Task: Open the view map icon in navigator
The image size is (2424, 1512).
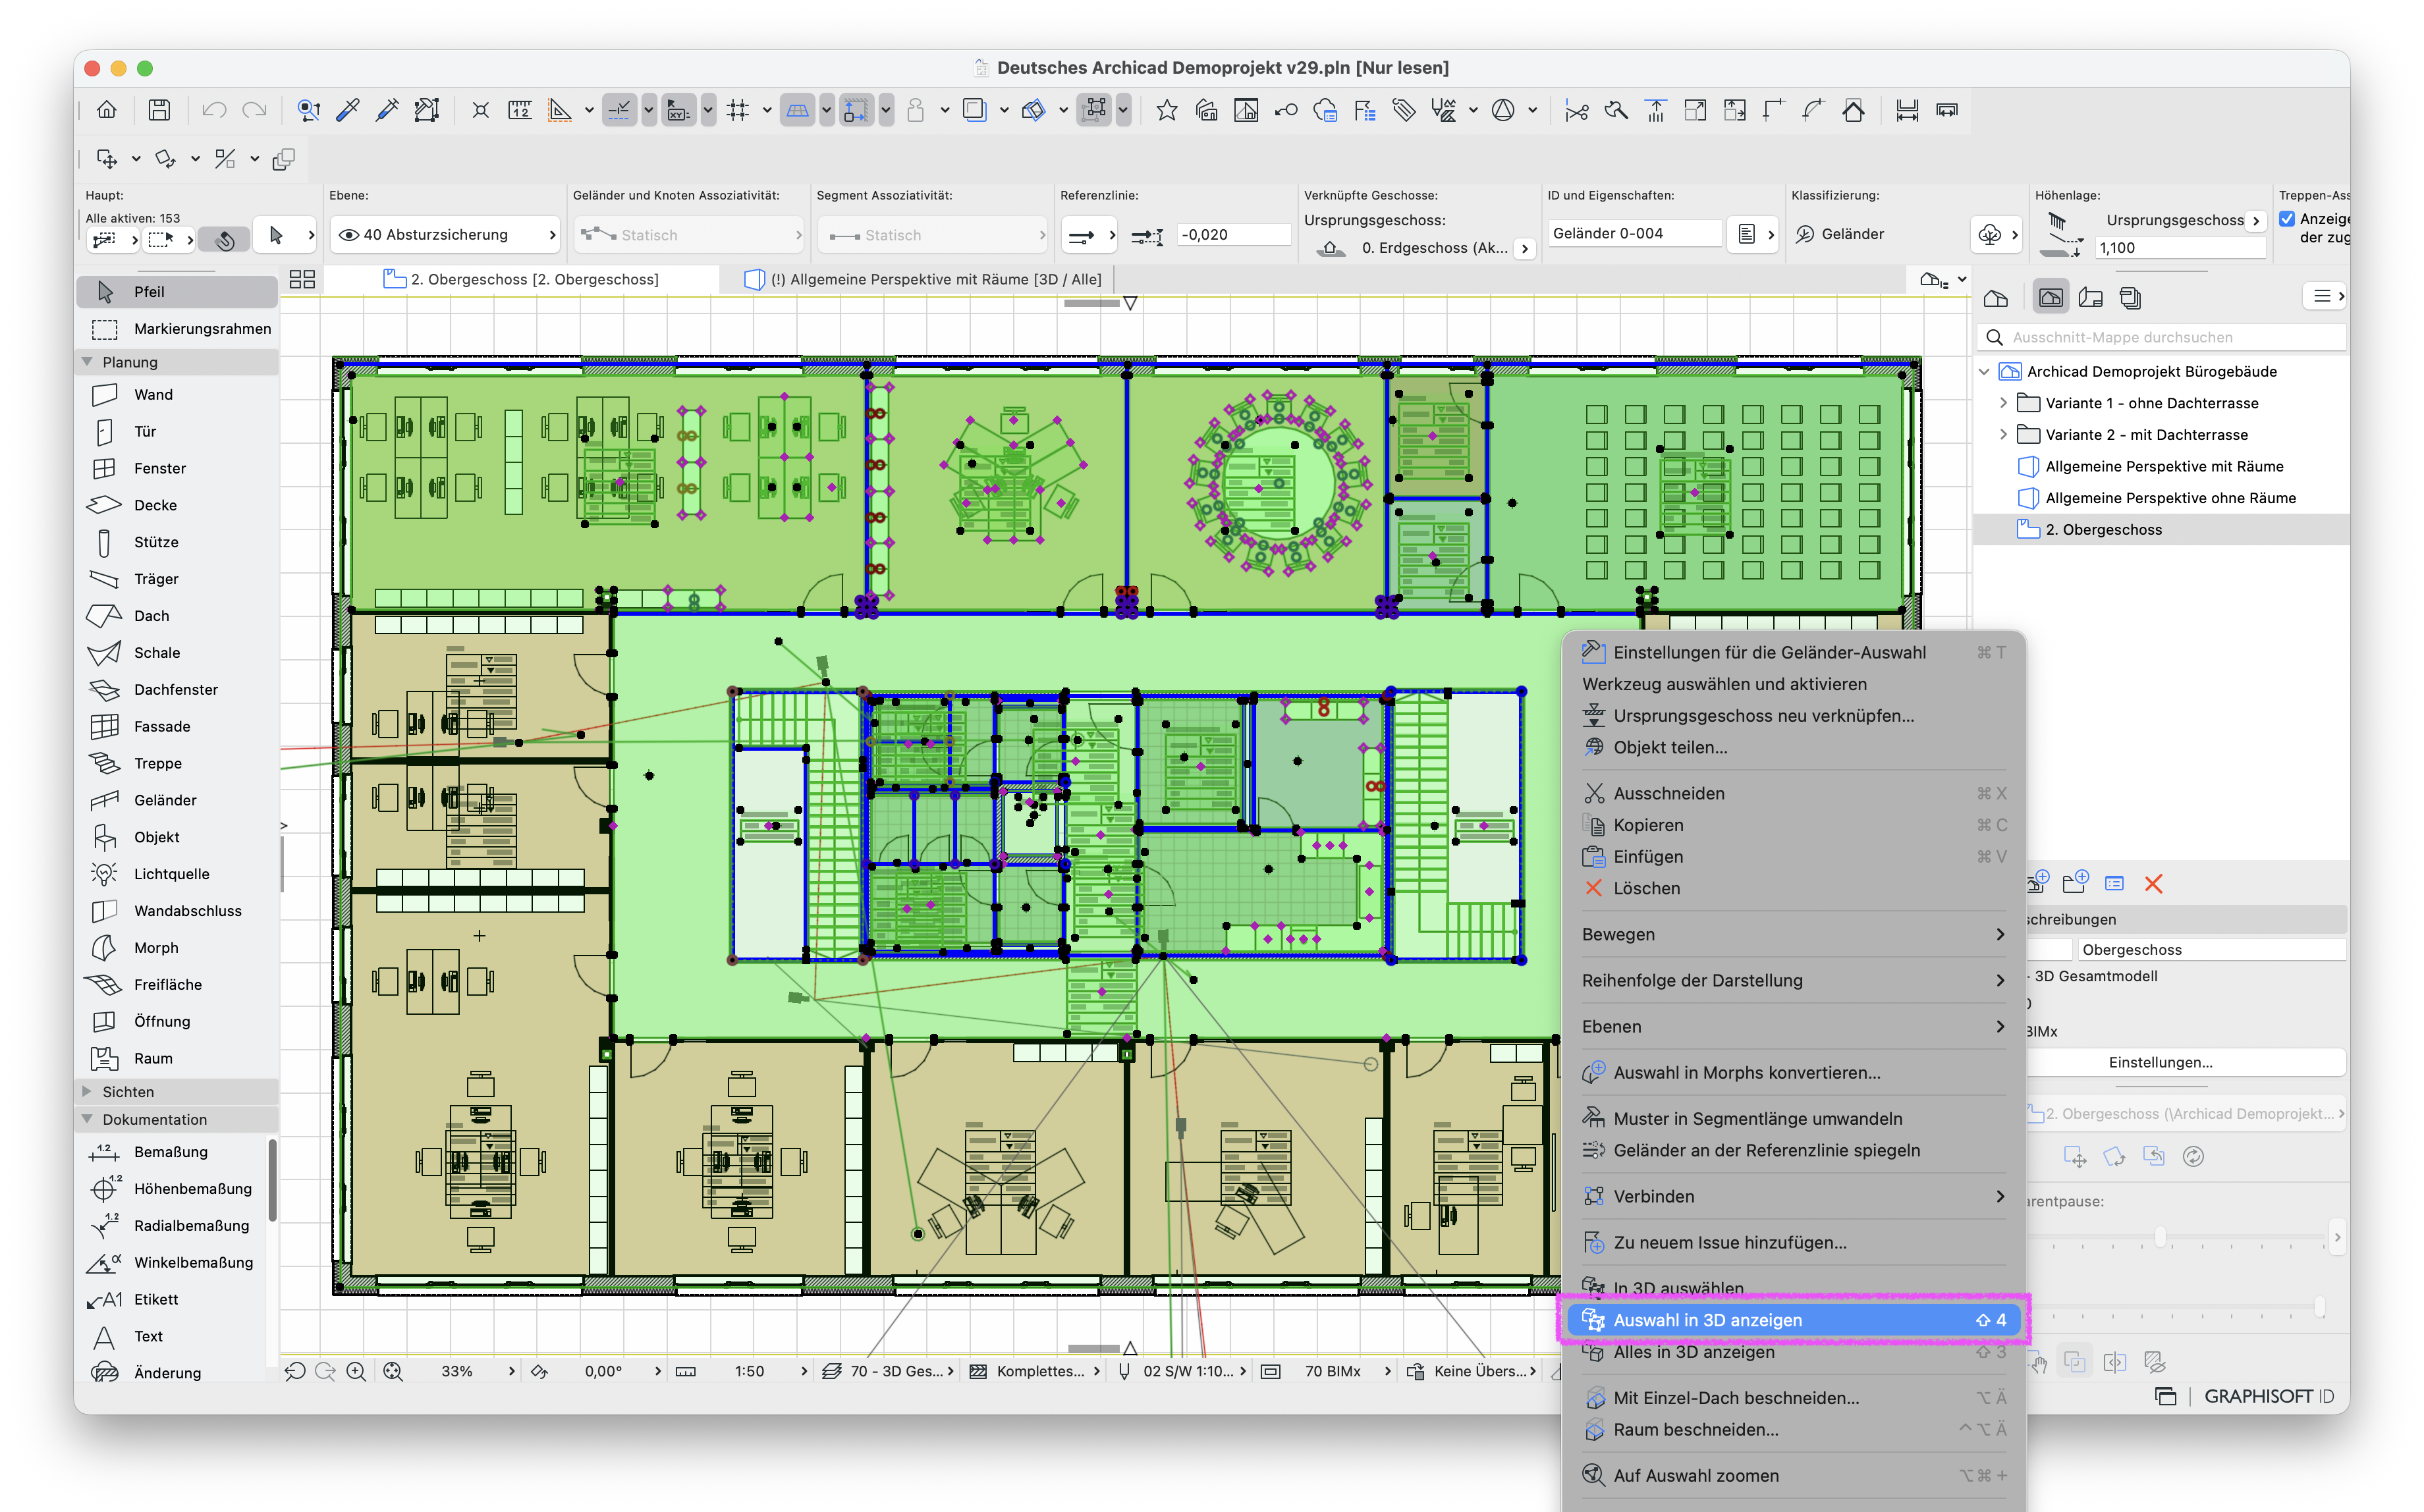Action: [x=2051, y=297]
